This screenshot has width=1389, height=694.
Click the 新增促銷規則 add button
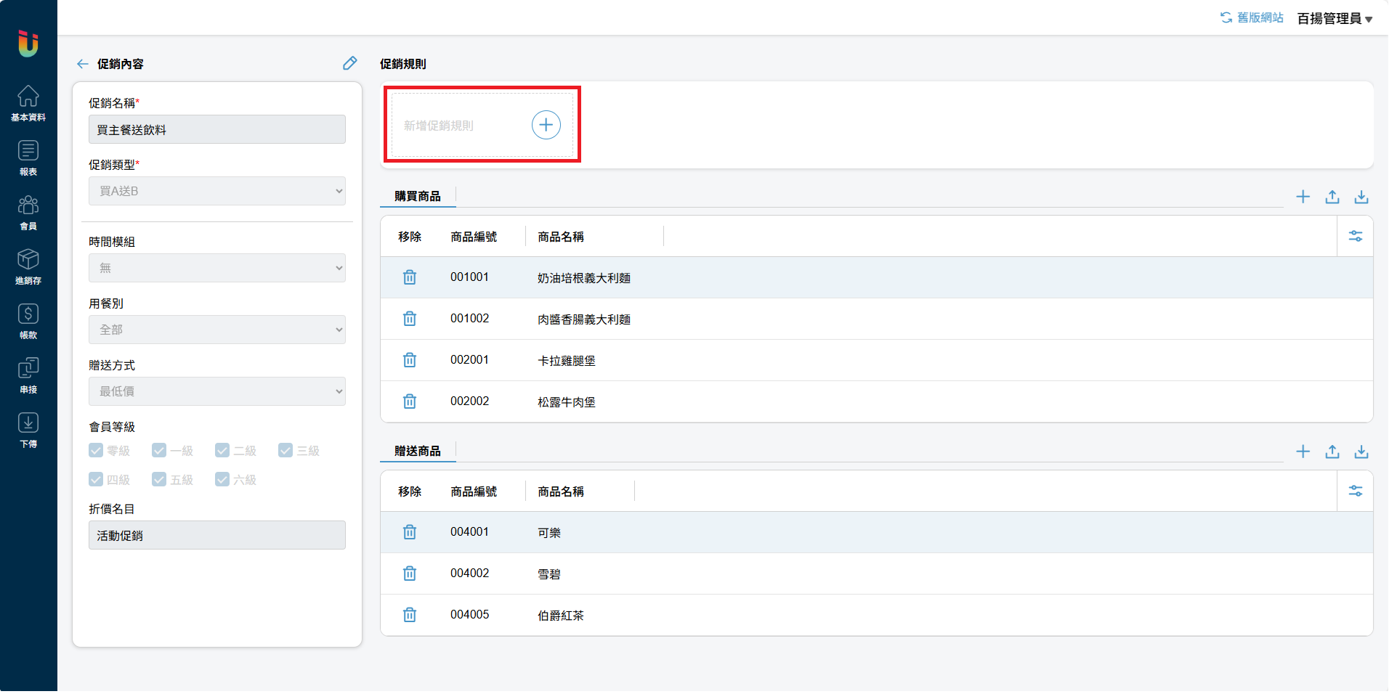point(546,125)
